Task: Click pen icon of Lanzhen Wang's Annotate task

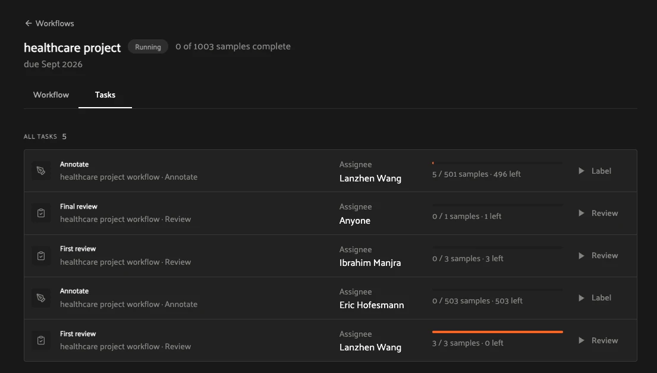Action: pos(41,171)
